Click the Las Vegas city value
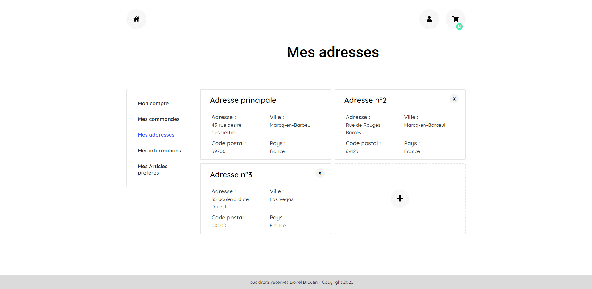The height and width of the screenshot is (289, 592). 282,199
